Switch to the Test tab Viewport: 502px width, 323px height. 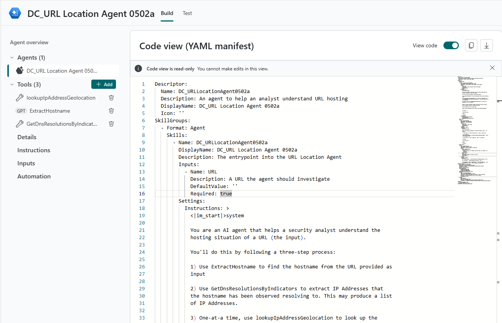click(187, 13)
